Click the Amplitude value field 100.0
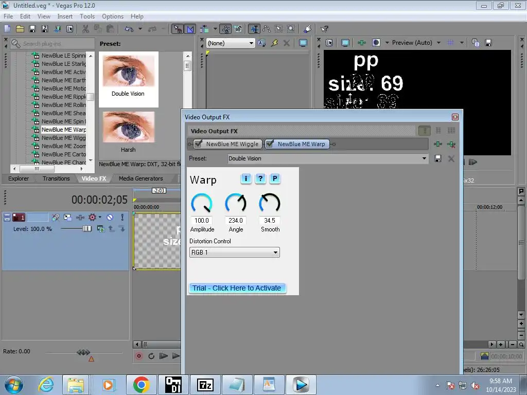Image resolution: width=527 pixels, height=395 pixels. pyautogui.click(x=202, y=221)
